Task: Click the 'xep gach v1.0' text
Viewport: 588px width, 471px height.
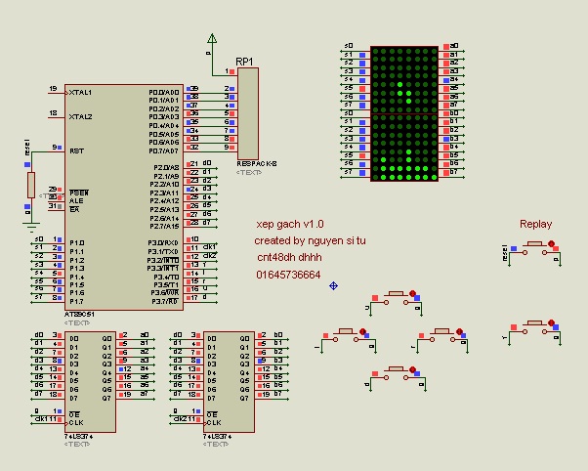Action: tap(290, 225)
